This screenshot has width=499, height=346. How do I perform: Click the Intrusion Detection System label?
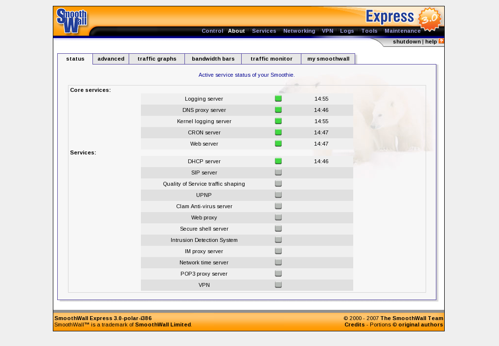(204, 240)
